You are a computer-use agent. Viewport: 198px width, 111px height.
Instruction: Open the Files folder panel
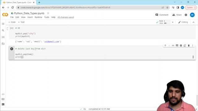pos(3,44)
